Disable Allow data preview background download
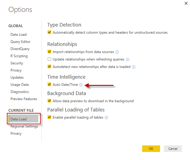Screen dimensions: 190x160 [50, 101]
